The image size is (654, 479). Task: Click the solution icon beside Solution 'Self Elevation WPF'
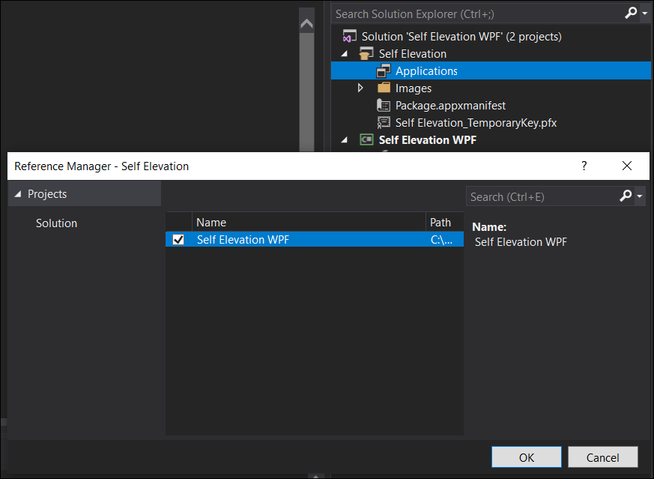pos(349,36)
